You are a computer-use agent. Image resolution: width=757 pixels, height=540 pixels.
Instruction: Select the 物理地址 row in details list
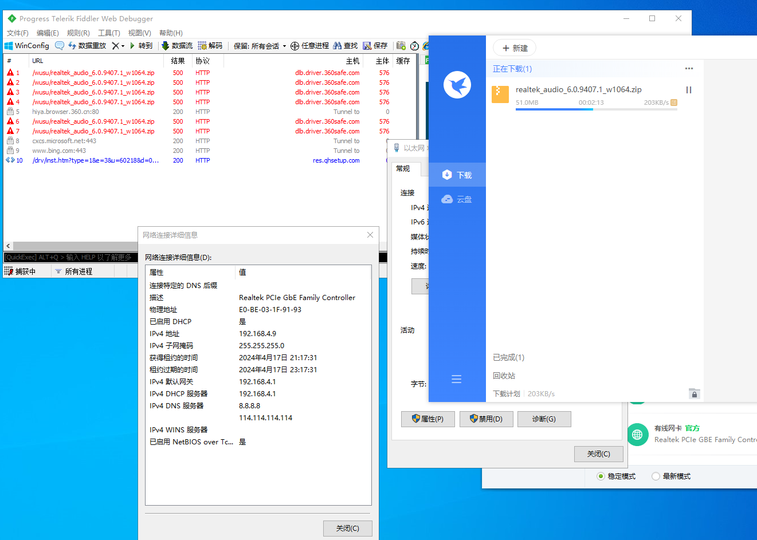(x=258, y=310)
